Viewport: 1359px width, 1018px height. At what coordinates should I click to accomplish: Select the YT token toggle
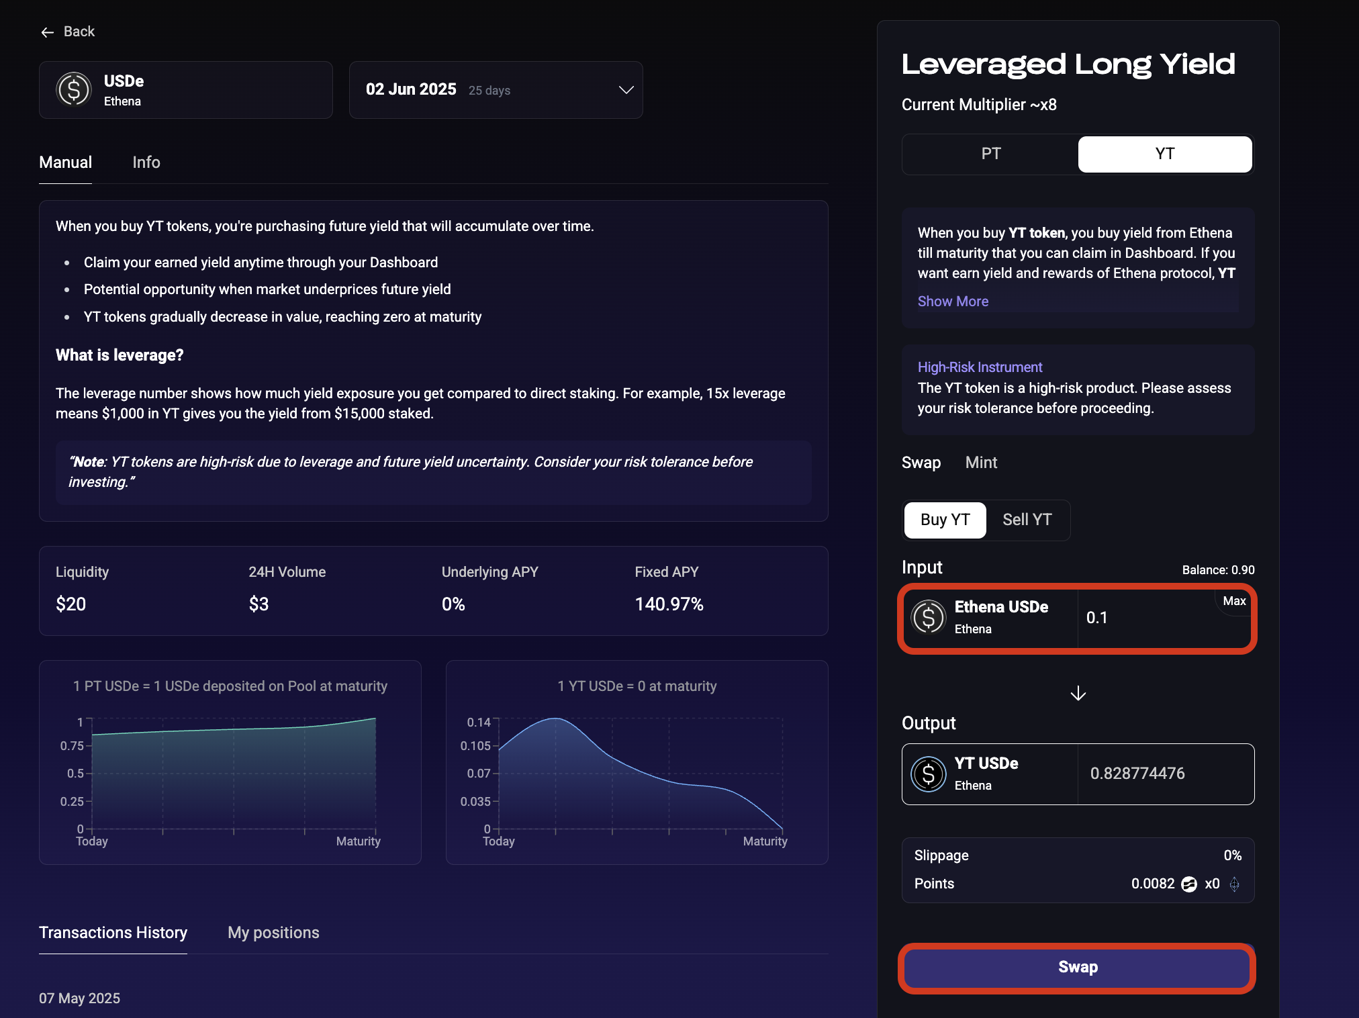(x=1164, y=154)
